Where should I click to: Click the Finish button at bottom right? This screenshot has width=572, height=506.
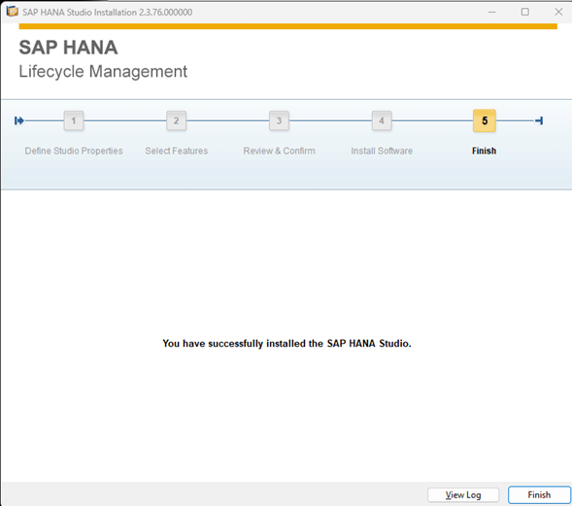click(539, 495)
